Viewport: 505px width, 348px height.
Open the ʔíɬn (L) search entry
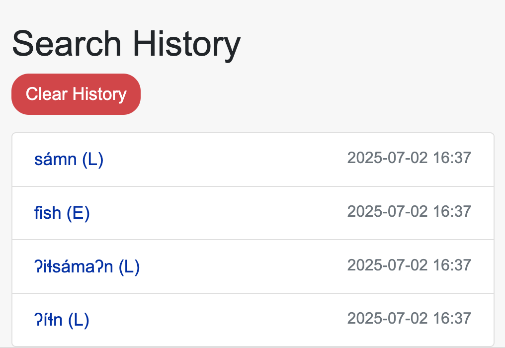tap(62, 320)
